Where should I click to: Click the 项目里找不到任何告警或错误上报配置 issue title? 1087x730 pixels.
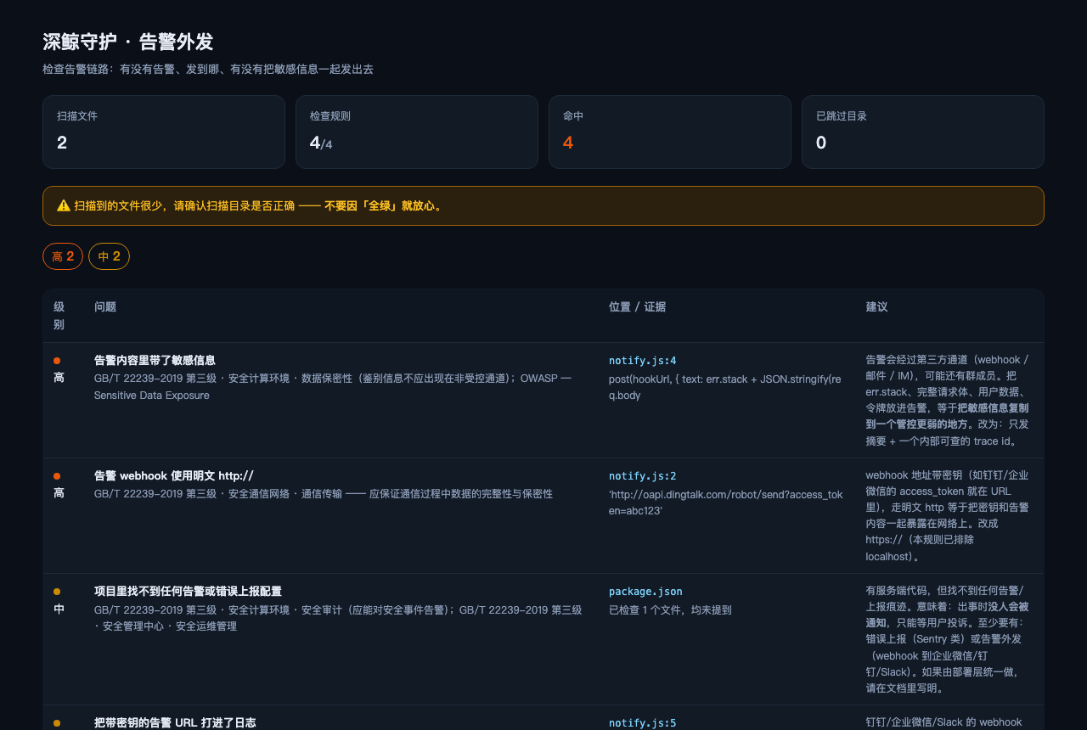tap(188, 592)
